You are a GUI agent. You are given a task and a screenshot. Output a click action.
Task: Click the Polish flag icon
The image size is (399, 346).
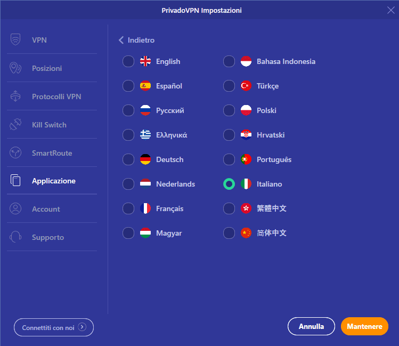(246, 110)
